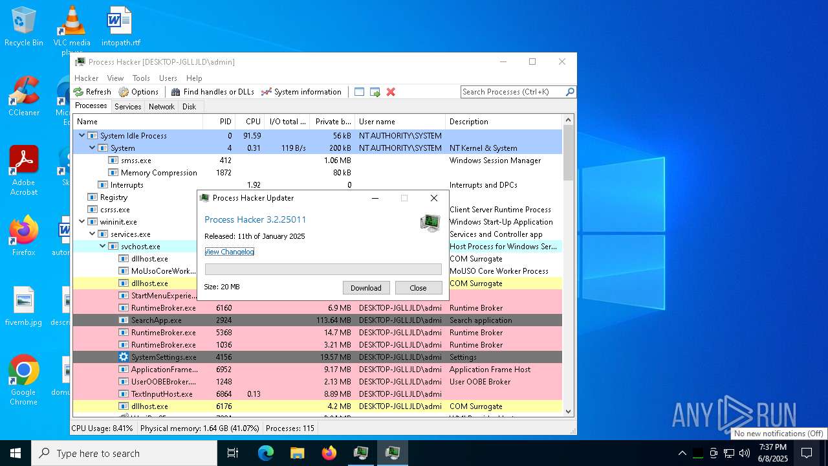Click the Find window toolbar icon
Image resolution: width=828 pixels, height=466 pixels.
coord(360,92)
